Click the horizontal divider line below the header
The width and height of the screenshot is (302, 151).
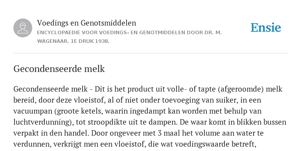click(151, 53)
